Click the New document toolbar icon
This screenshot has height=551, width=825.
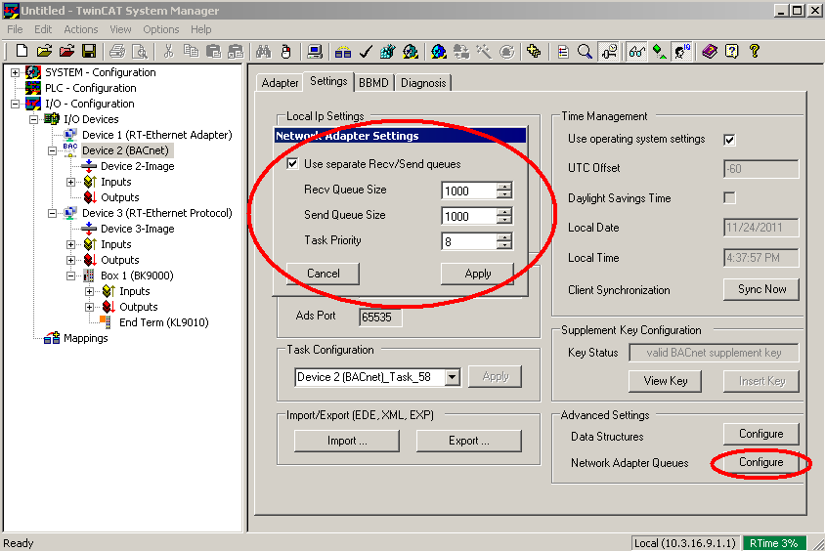(x=22, y=51)
